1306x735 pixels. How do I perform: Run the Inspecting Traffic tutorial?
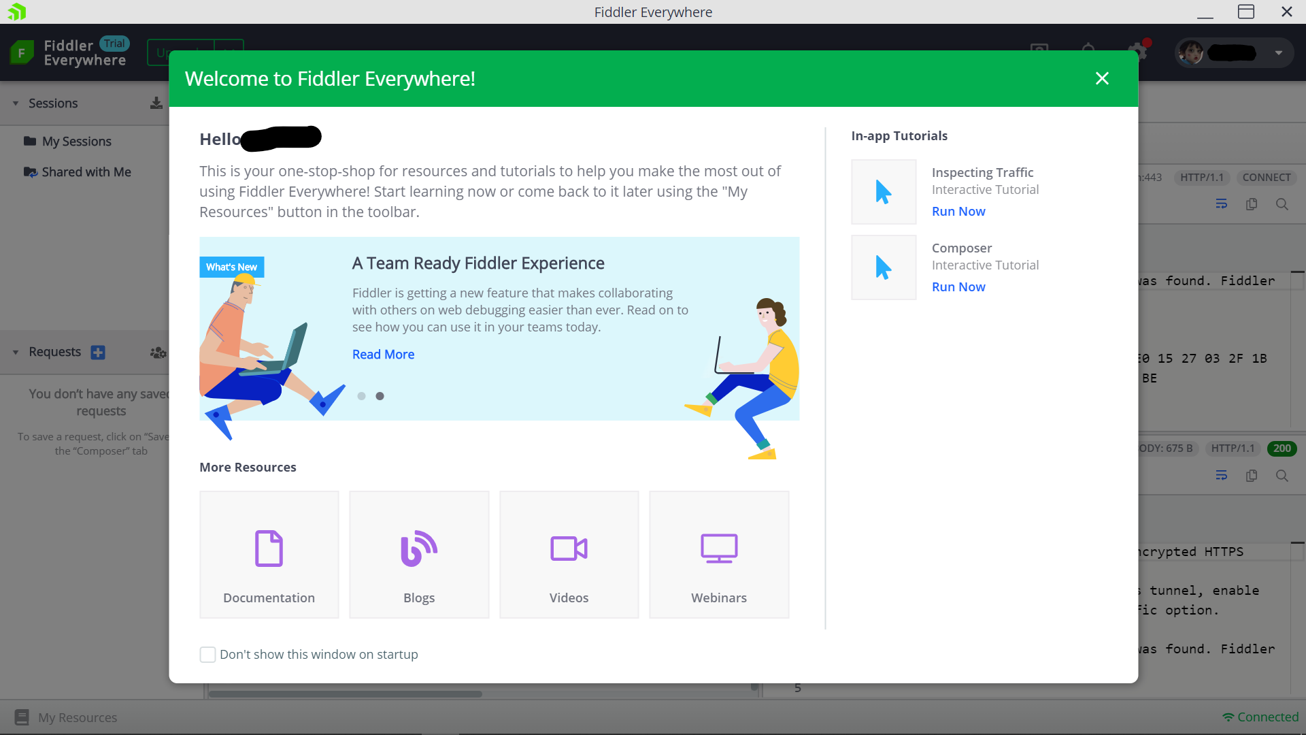pyautogui.click(x=958, y=211)
